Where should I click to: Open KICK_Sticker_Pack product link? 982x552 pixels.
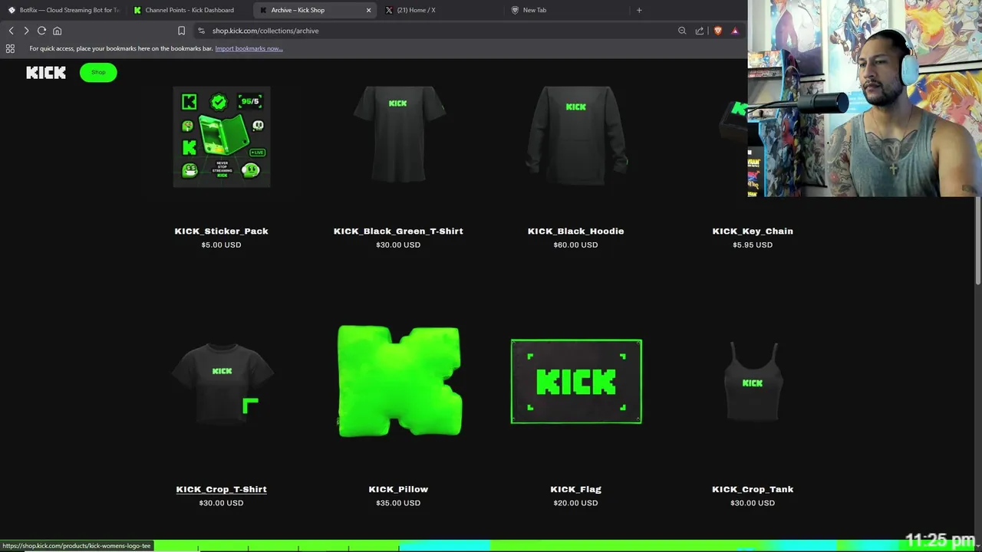click(x=221, y=231)
